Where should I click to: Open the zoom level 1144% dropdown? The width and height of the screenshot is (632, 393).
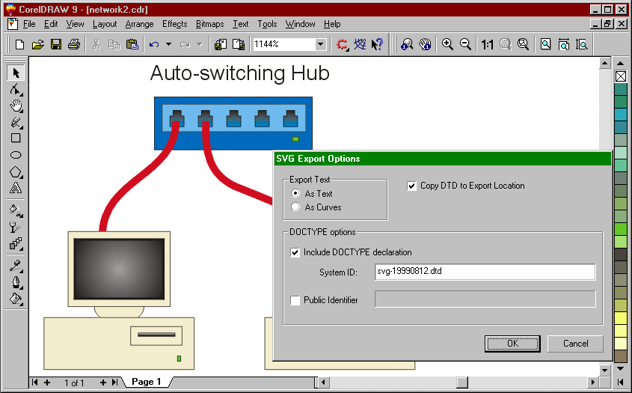pyautogui.click(x=320, y=45)
